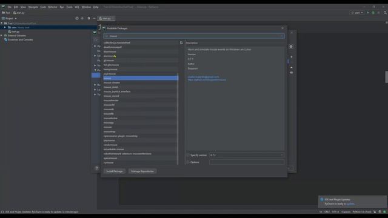The height and width of the screenshot is (218, 388).
Task: Click the plus add-package icon in Settings
Action: [292, 57]
